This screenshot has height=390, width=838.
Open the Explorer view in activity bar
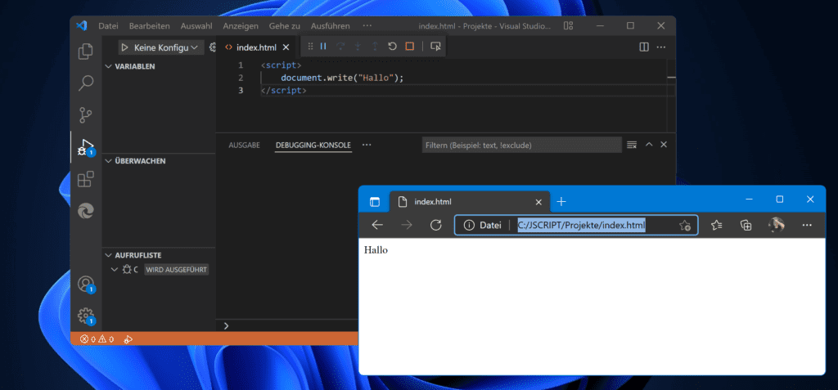pos(85,52)
